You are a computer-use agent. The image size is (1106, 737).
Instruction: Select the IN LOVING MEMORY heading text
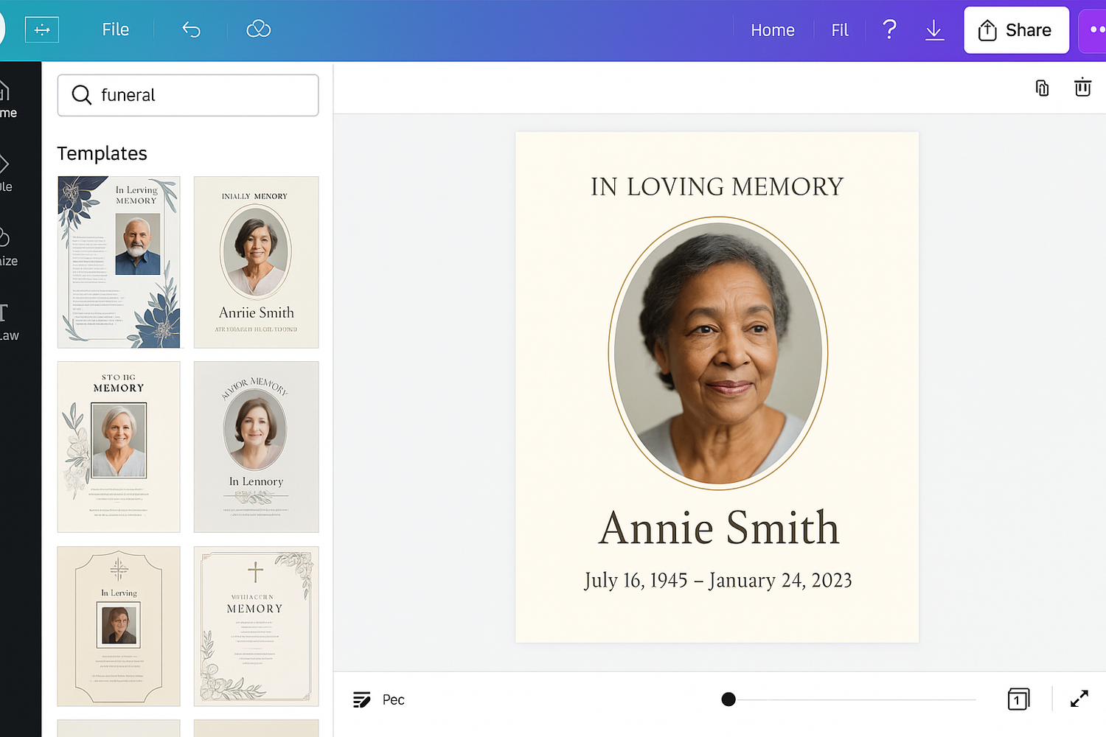click(717, 186)
